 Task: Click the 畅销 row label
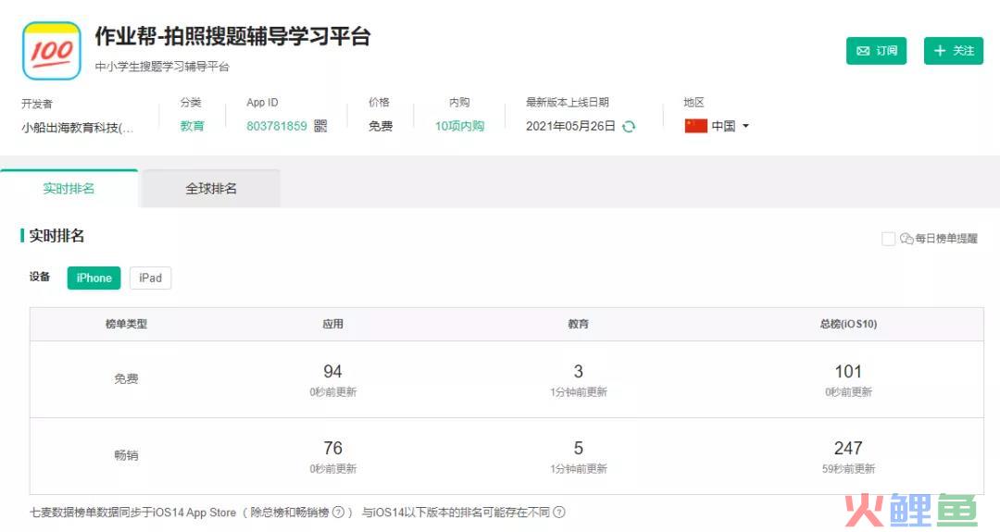(126, 455)
